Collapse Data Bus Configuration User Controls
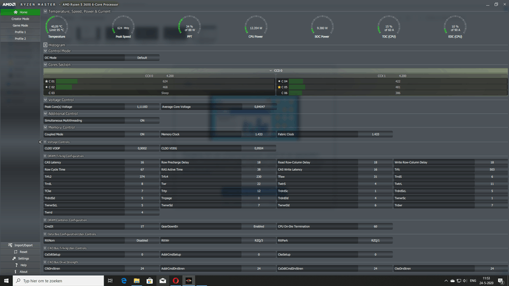 [45, 234]
